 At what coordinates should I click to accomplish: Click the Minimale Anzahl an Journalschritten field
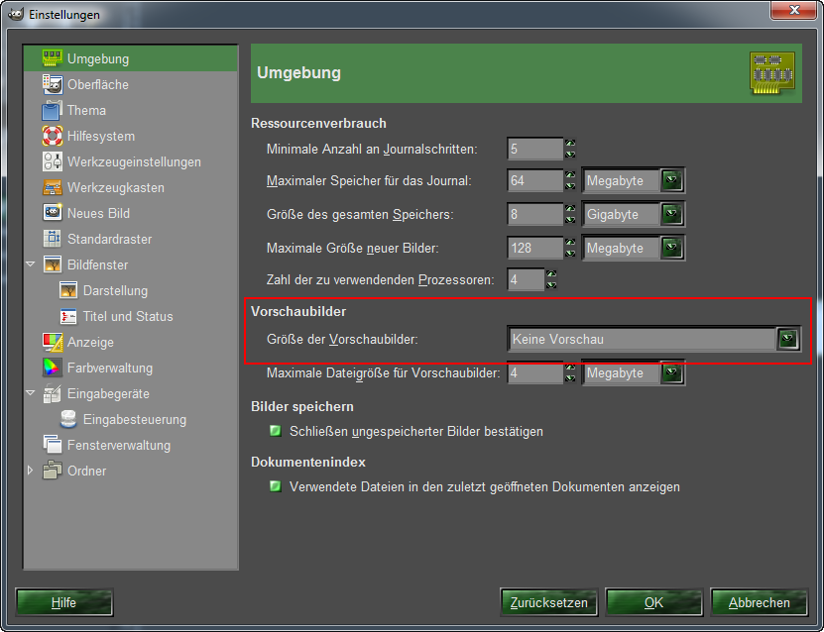coord(534,150)
